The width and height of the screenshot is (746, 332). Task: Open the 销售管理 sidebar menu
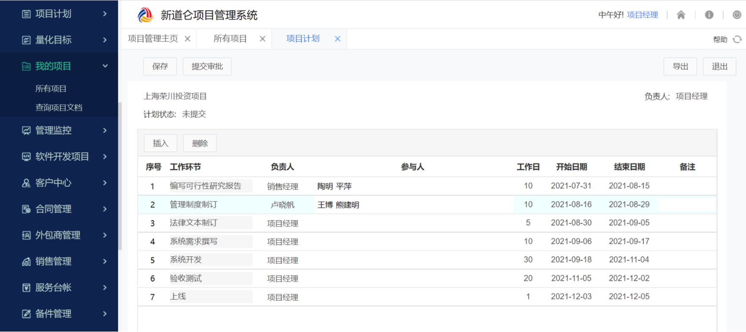pyautogui.click(x=59, y=262)
